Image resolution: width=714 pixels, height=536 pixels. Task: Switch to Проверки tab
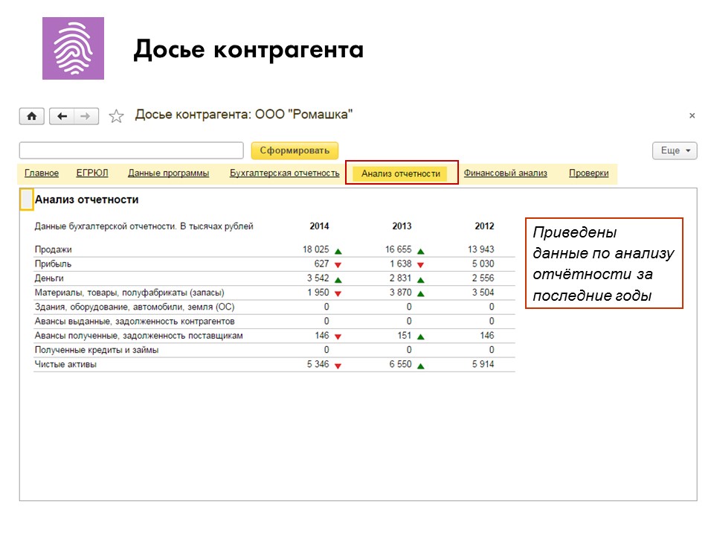coord(589,173)
